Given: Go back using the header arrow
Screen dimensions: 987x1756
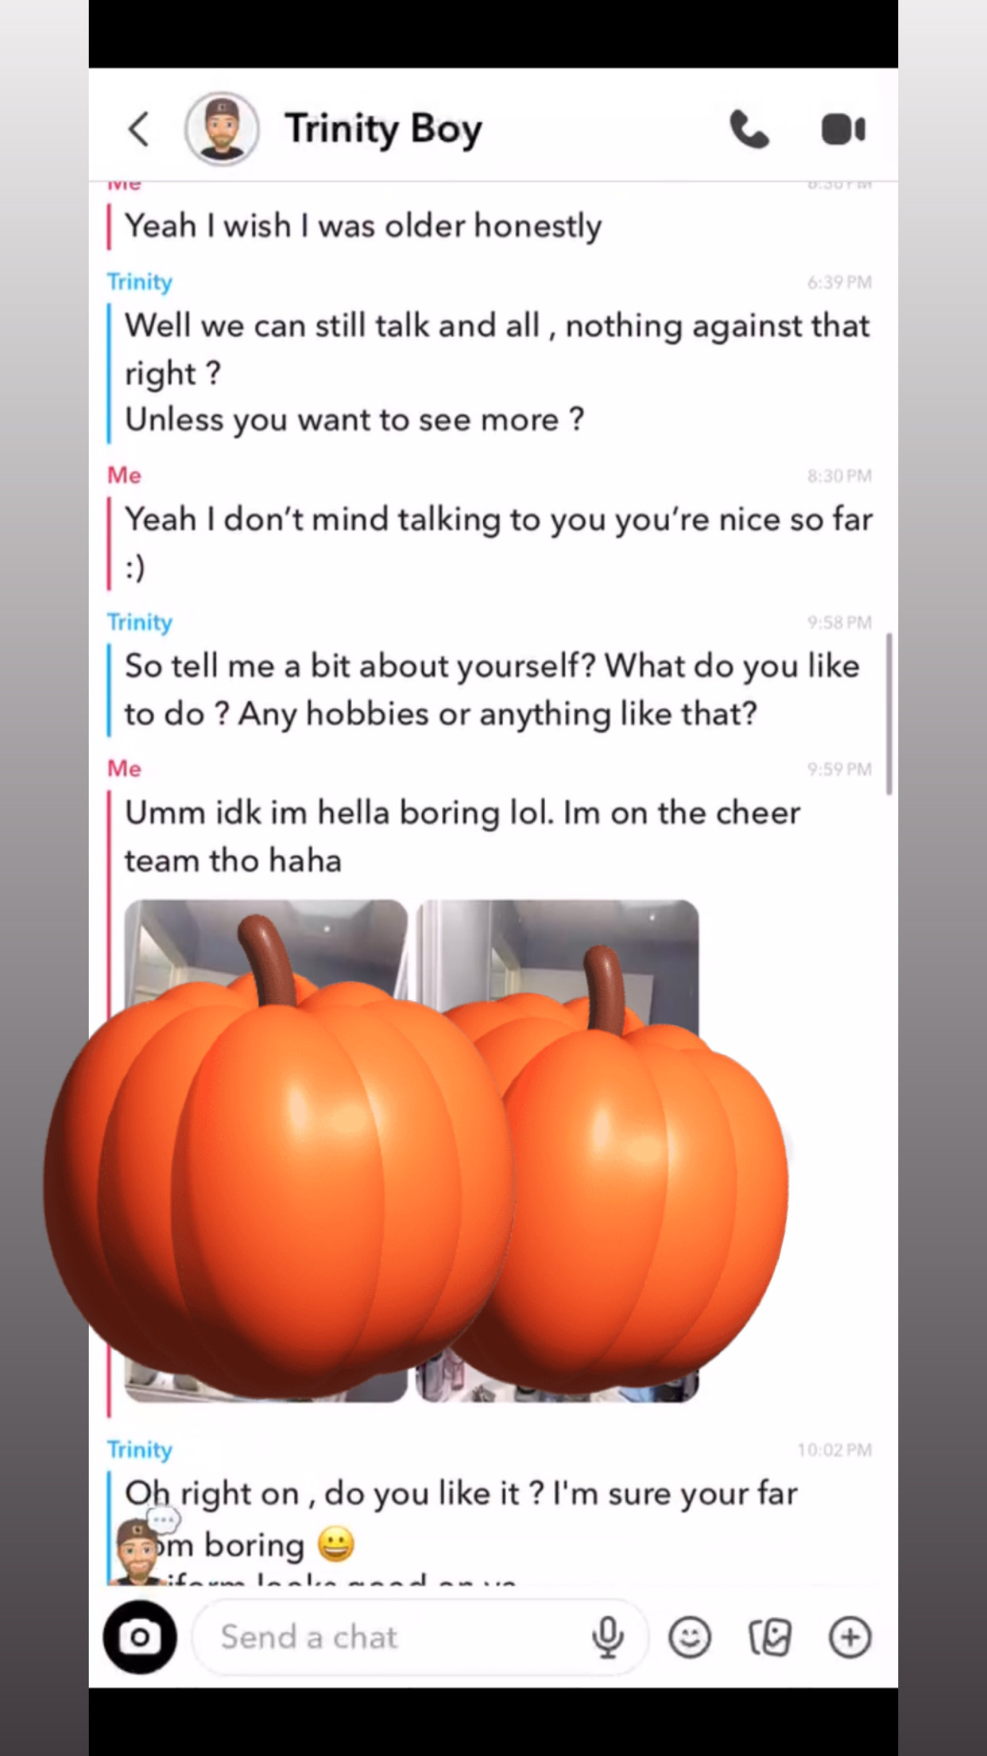Looking at the screenshot, I should click(x=139, y=130).
